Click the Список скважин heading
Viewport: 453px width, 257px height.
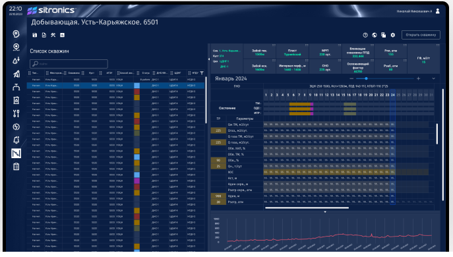tap(49, 51)
